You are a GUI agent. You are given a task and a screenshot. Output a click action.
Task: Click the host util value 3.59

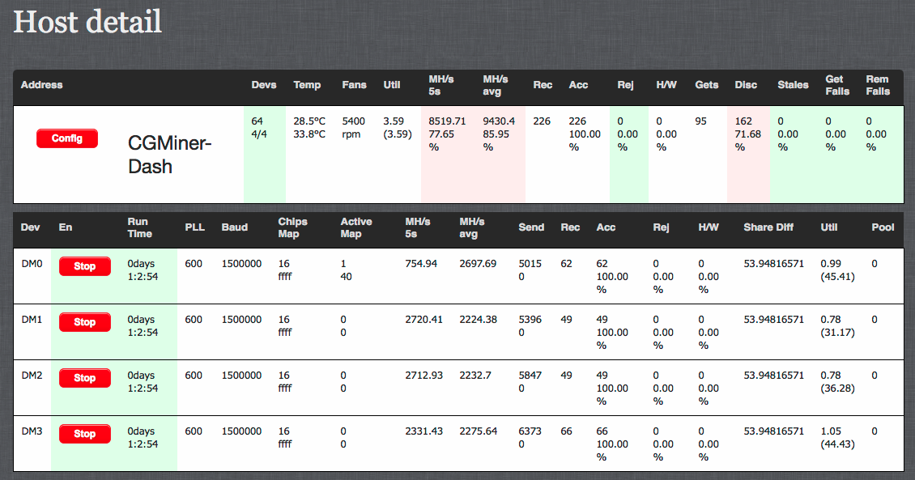394,121
